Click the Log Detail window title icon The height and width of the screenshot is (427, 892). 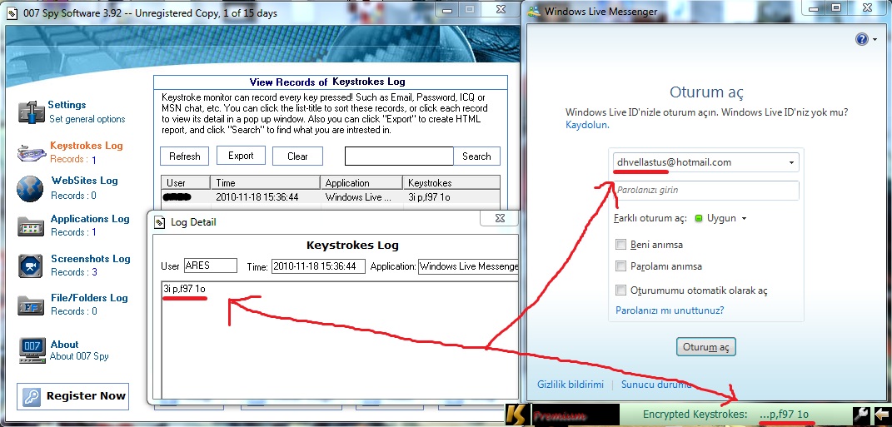tap(159, 222)
